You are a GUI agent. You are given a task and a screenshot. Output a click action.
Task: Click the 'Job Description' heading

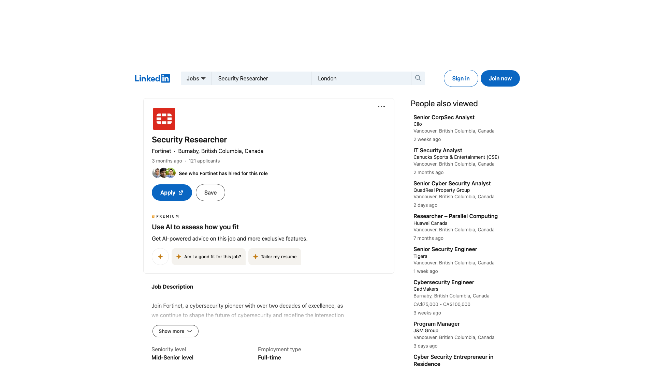(172, 287)
